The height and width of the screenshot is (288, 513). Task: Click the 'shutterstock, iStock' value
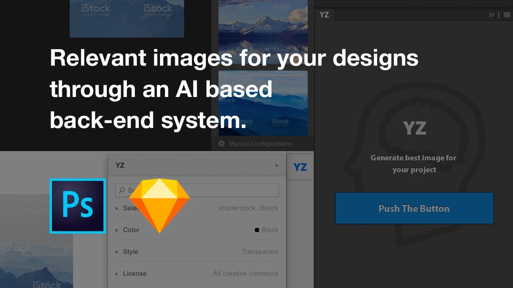248,208
